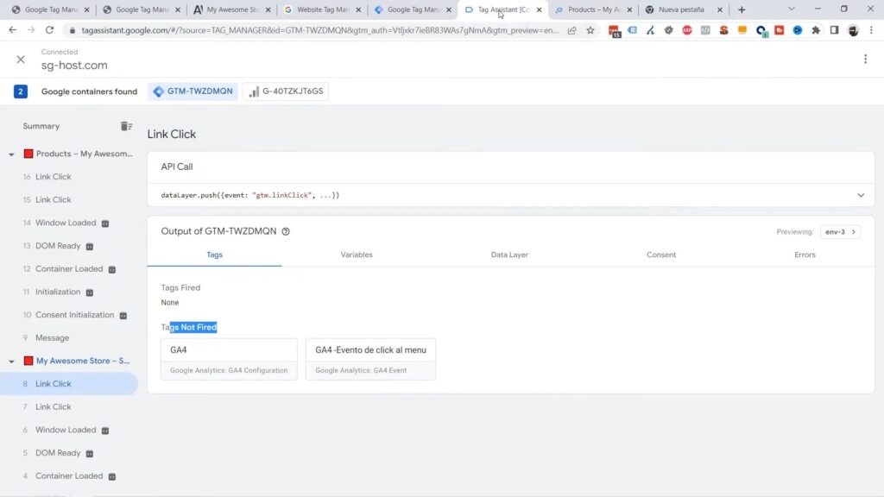Image resolution: width=884 pixels, height=497 pixels.
Task: Click the message icon beside DOM Ready 13
Action: pyautogui.click(x=90, y=246)
